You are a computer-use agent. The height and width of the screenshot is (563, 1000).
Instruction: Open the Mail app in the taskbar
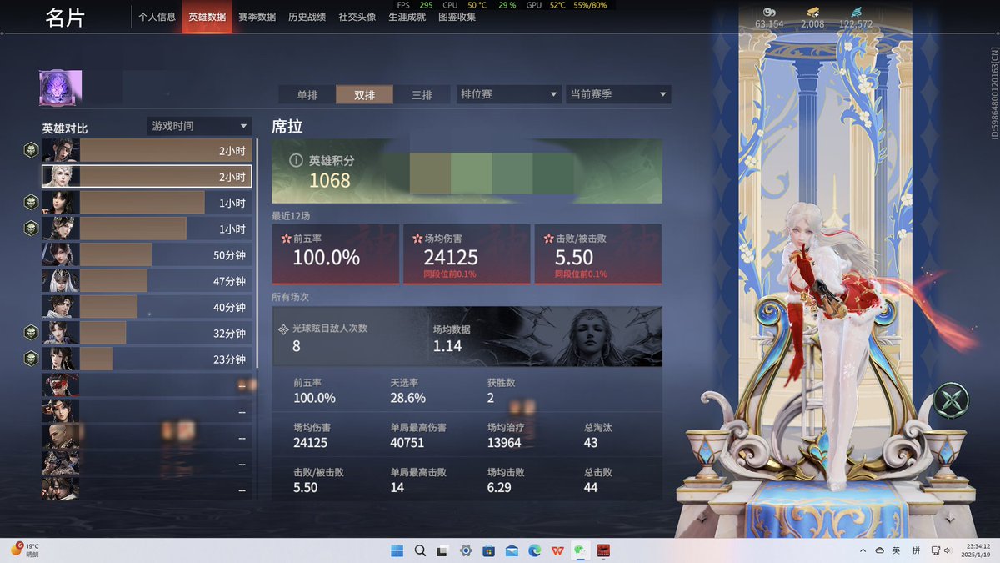pos(512,550)
